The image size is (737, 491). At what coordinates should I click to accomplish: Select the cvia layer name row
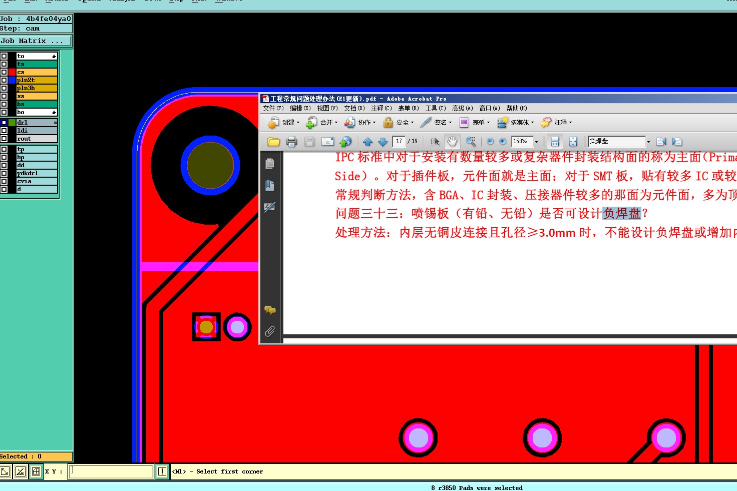[x=37, y=181]
